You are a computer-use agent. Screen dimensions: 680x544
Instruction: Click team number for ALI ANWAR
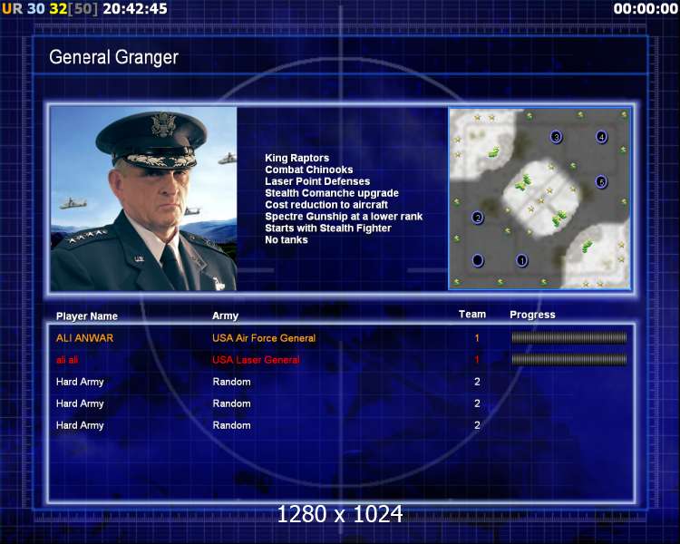tap(477, 338)
